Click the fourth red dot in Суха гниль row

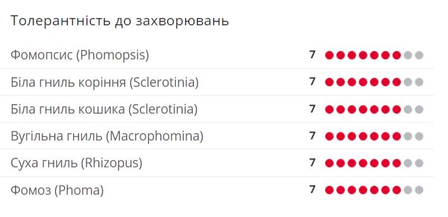(363, 163)
